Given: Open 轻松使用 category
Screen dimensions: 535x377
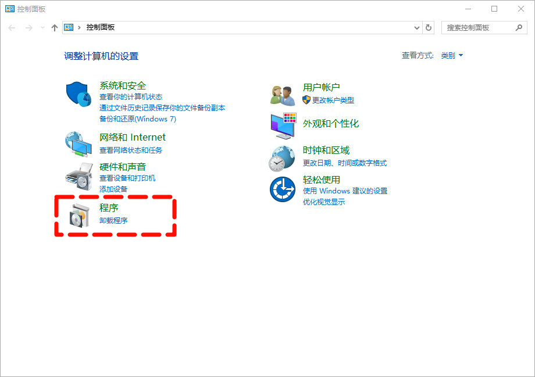Looking at the screenshot, I should (321, 179).
